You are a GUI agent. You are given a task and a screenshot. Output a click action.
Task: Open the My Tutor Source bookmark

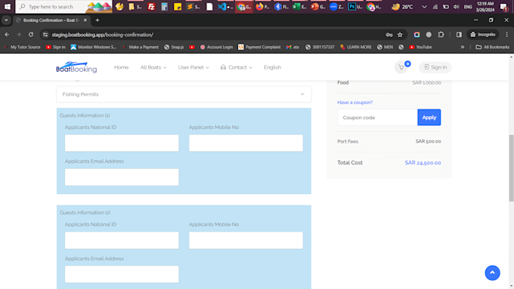click(x=22, y=47)
